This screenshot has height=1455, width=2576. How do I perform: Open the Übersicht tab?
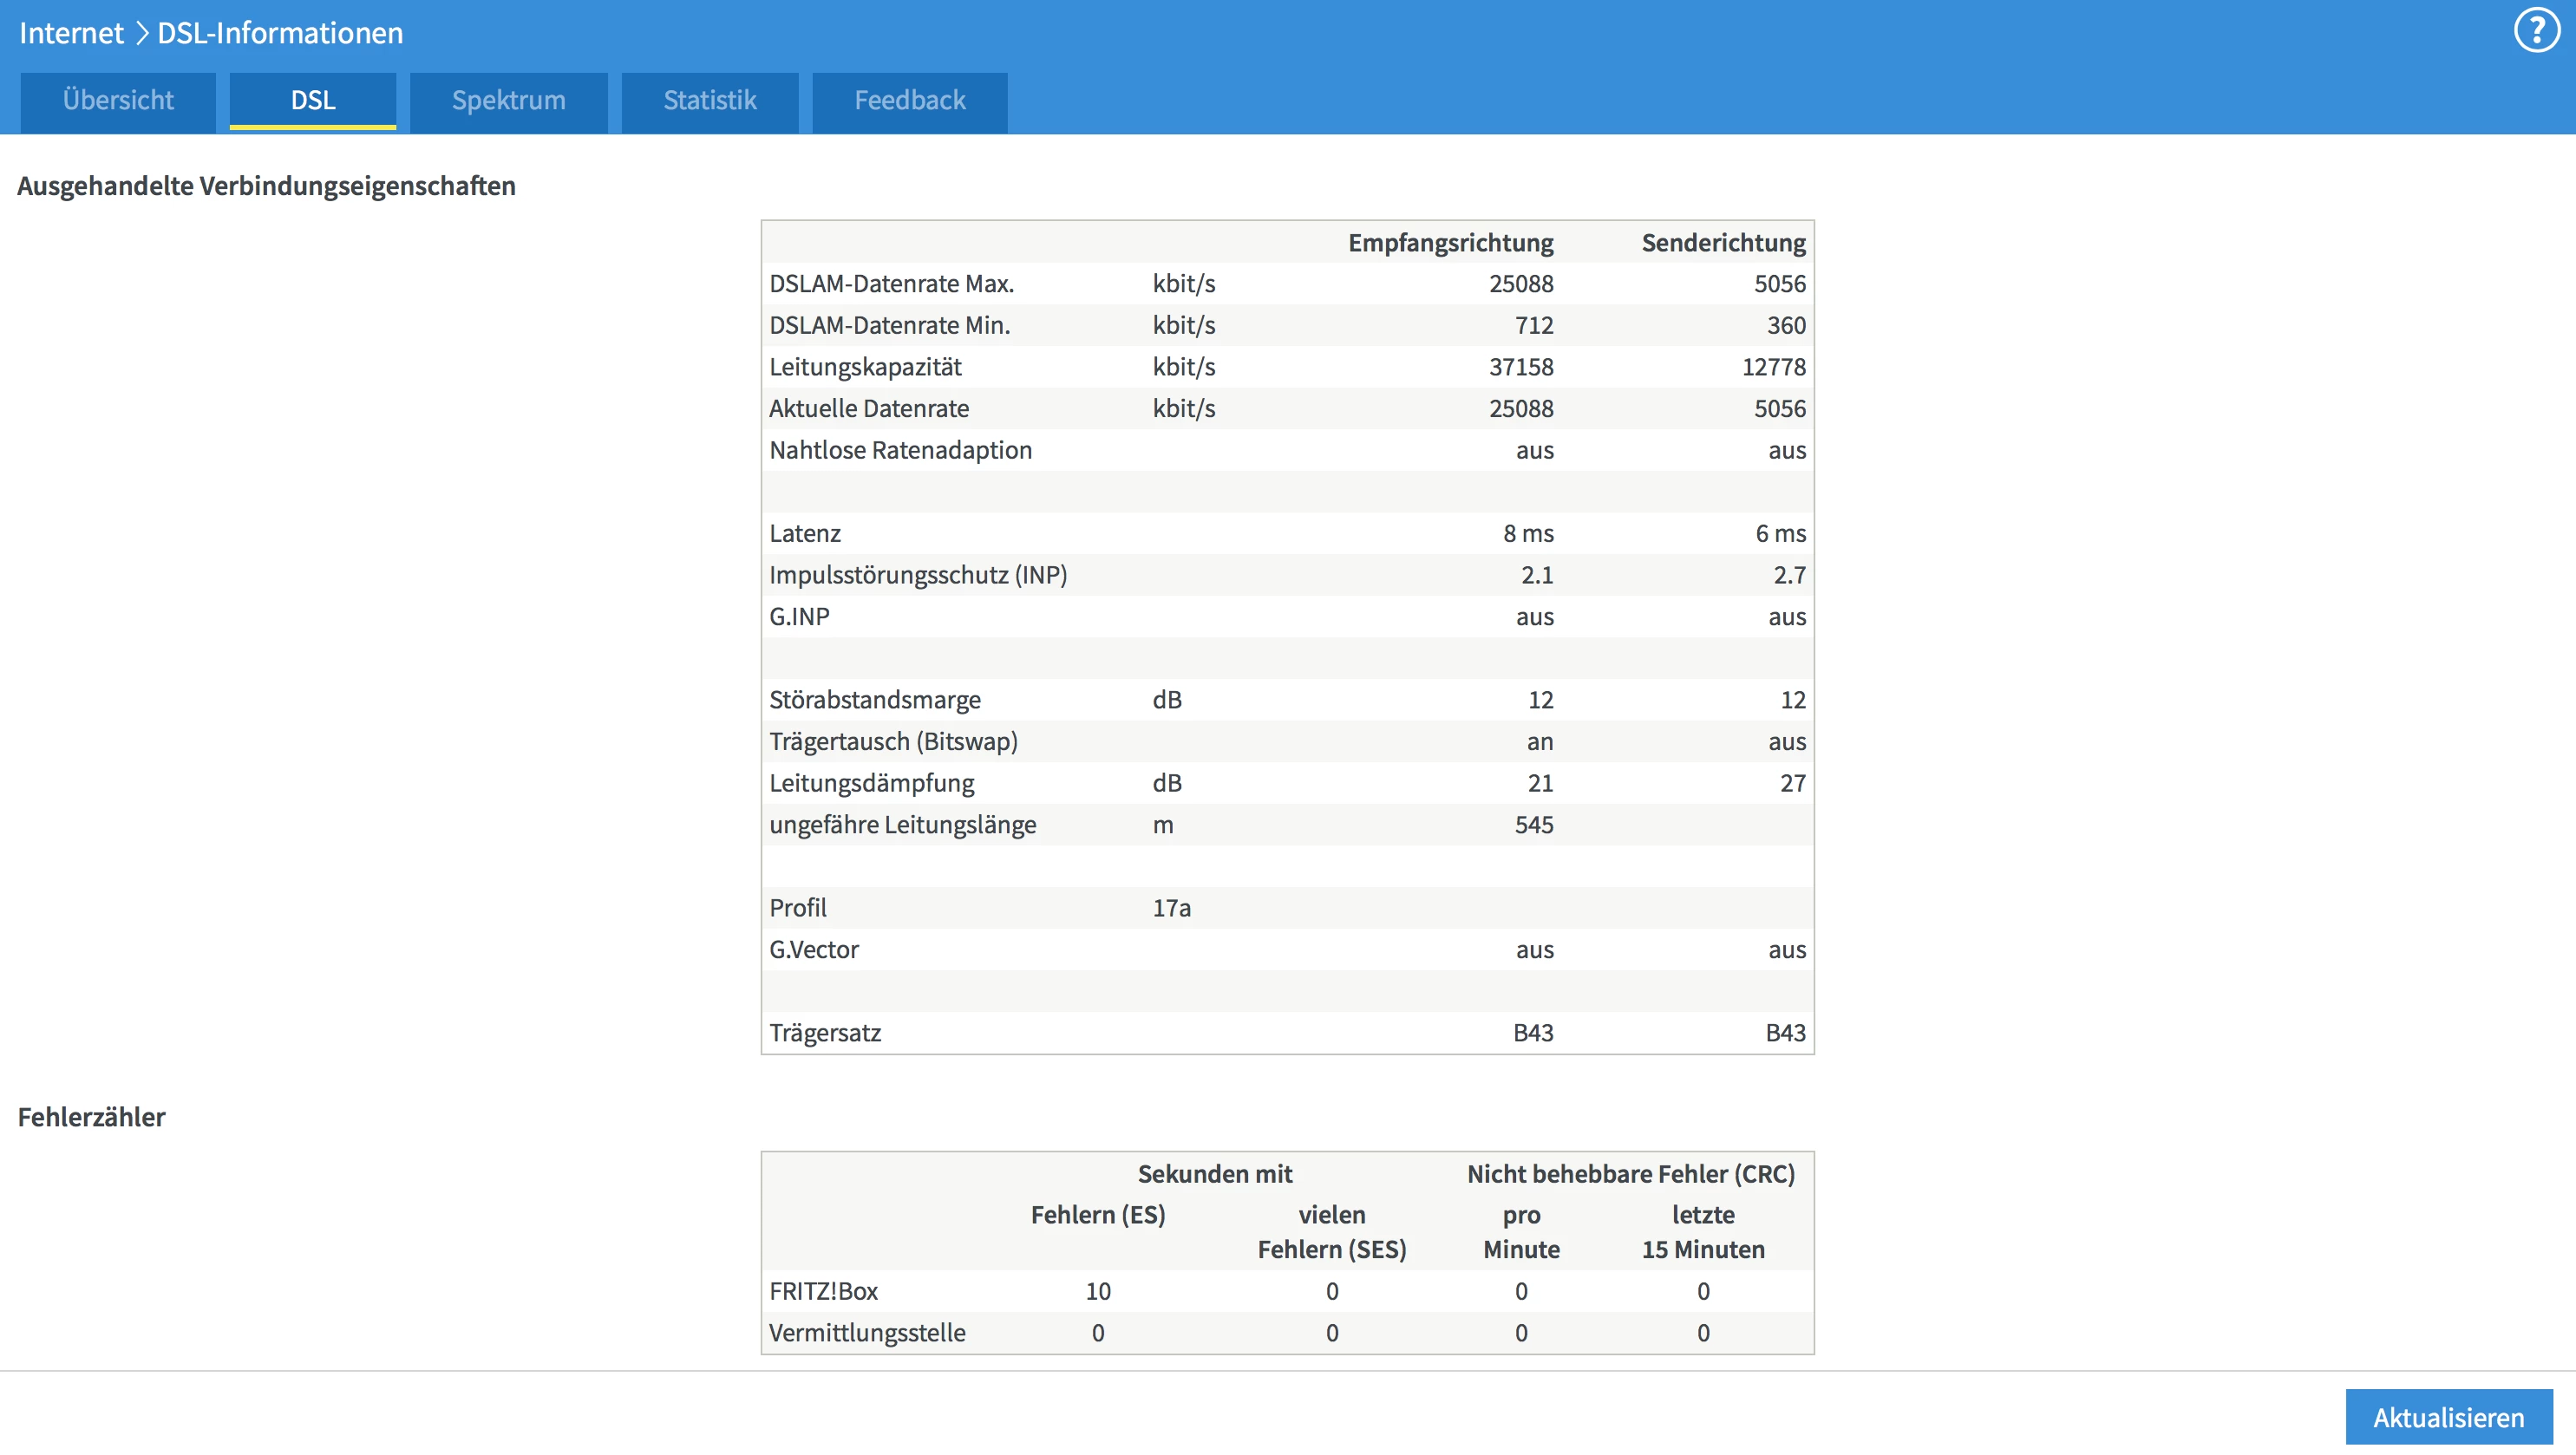click(x=118, y=101)
